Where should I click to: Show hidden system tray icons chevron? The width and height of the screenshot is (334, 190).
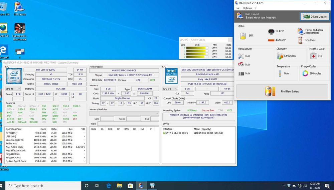(x=284, y=186)
